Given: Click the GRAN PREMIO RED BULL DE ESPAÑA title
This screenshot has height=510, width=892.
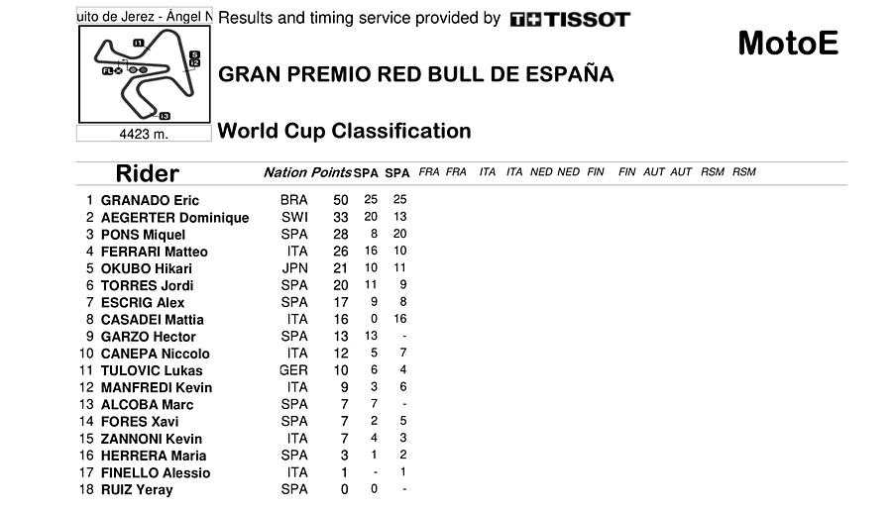Looking at the screenshot, I should pyautogui.click(x=415, y=74).
